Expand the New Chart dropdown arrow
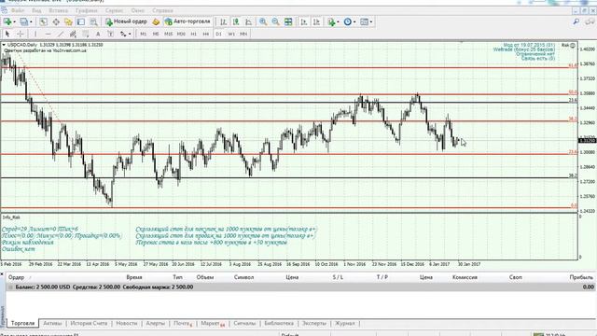 pyautogui.click(x=15, y=21)
